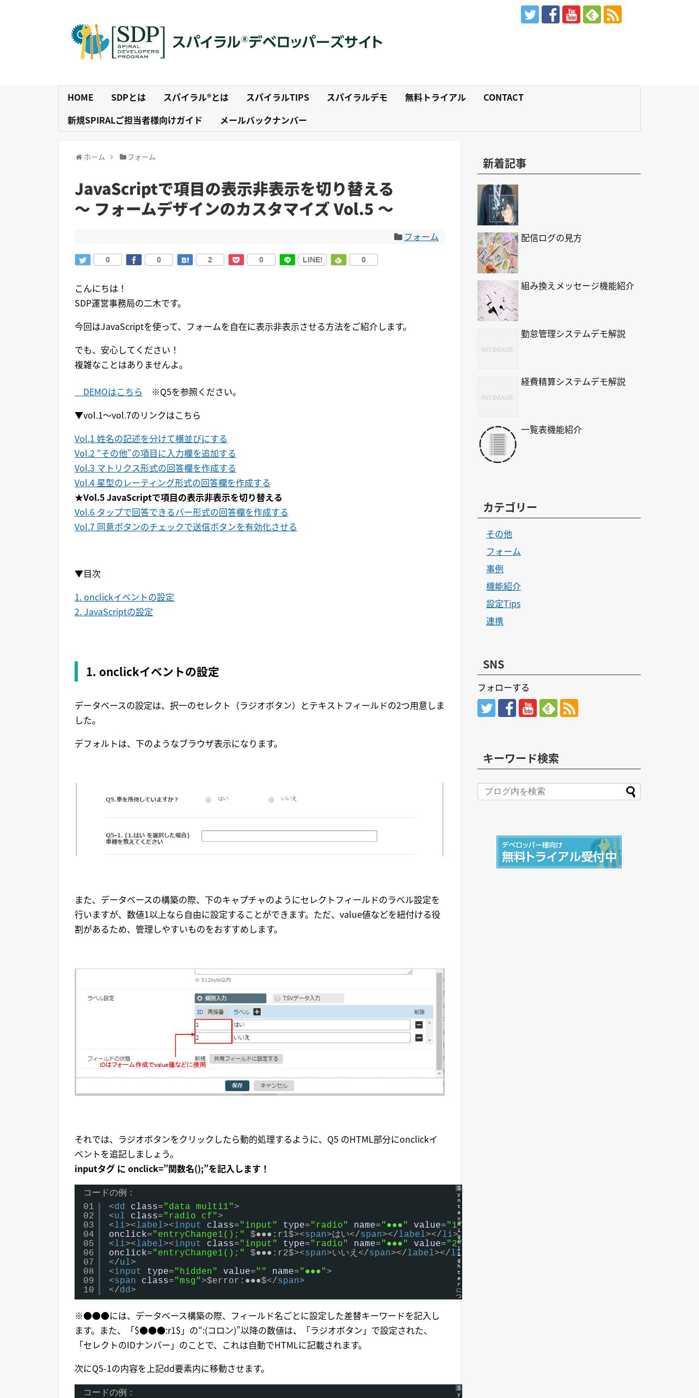Screen dimensions: 699x1398
Task: Click the search magnifier icon
Action: click(x=630, y=792)
